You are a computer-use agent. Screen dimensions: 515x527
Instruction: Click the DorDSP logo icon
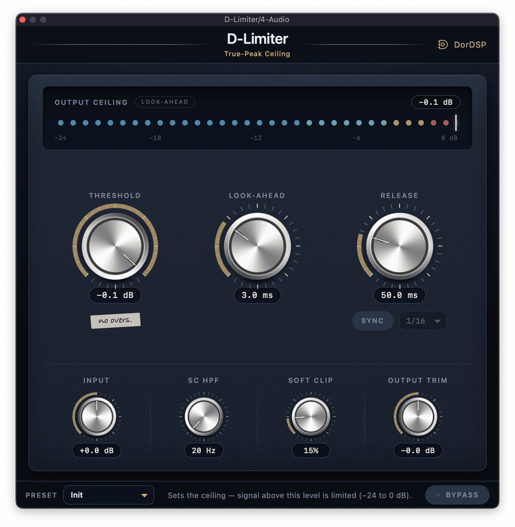[x=443, y=44]
